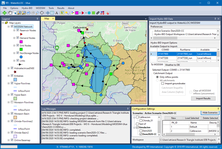Open the map tab list dropdown arrow
The width and height of the screenshot is (222, 149).
(146, 19)
